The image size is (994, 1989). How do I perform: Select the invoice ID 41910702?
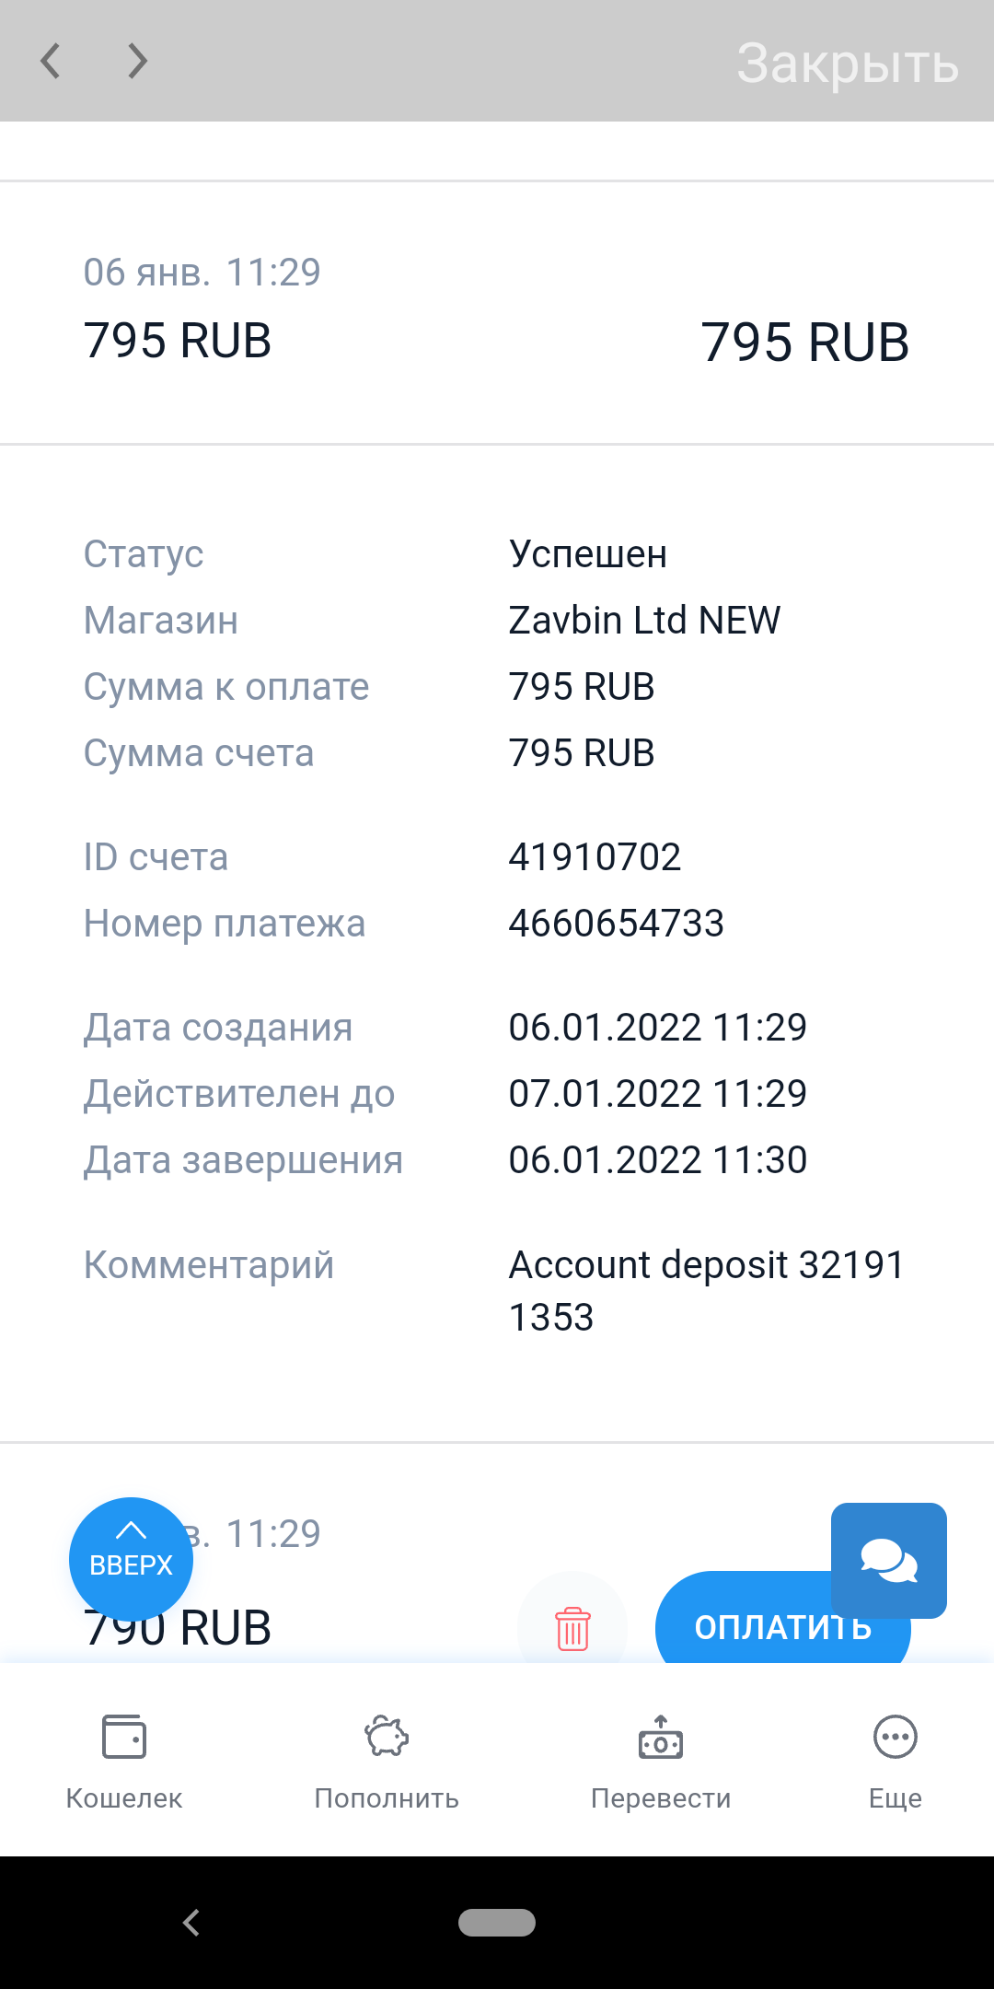point(595,857)
